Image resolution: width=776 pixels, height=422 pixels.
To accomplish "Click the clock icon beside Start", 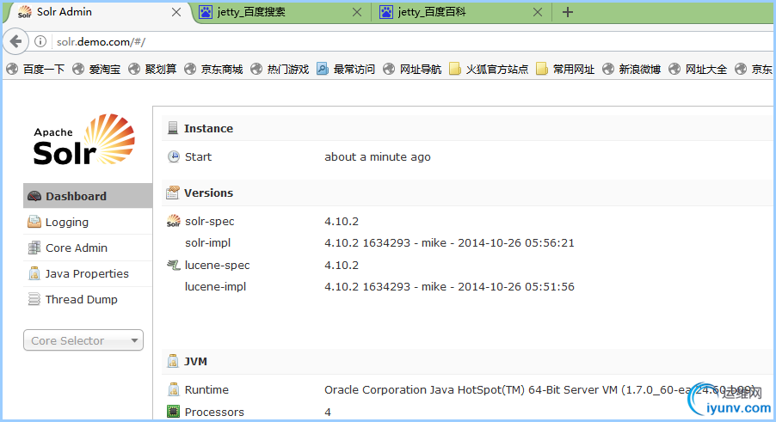I will coord(173,156).
